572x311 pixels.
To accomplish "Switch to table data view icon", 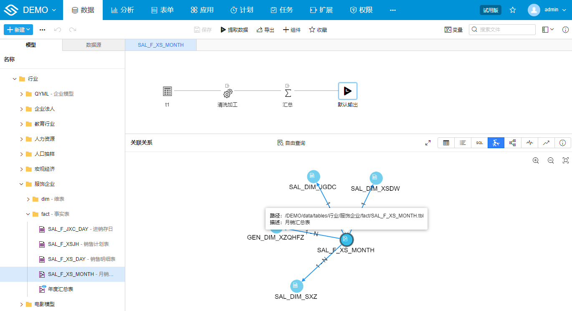I will [446, 143].
